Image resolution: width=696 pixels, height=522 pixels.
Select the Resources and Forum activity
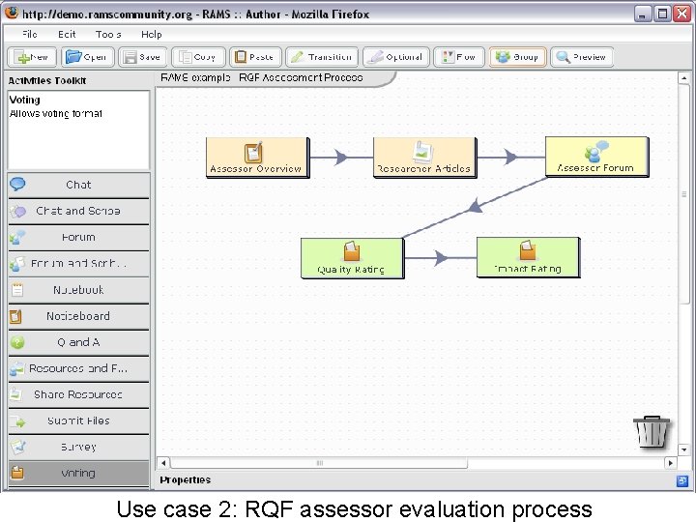click(78, 368)
